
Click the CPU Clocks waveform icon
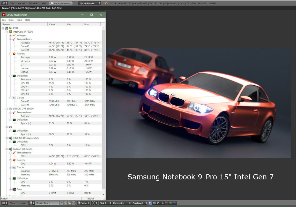14,98
